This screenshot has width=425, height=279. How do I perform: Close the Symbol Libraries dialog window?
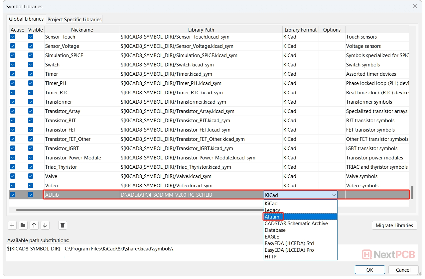[415, 6]
